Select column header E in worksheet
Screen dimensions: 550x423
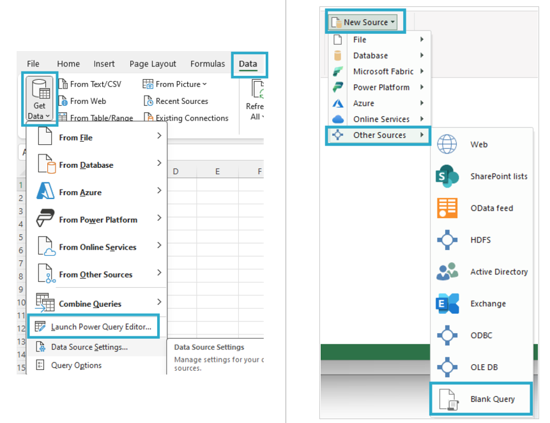(x=217, y=172)
